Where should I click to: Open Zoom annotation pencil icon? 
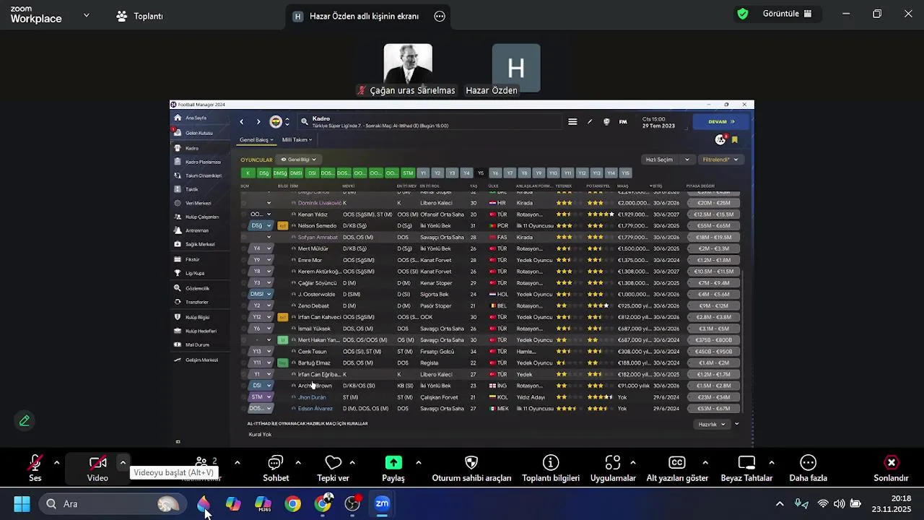[25, 420]
